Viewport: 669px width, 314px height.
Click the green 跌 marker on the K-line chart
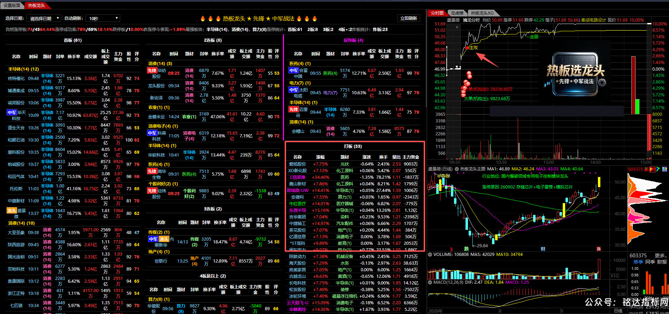pyautogui.click(x=466, y=249)
